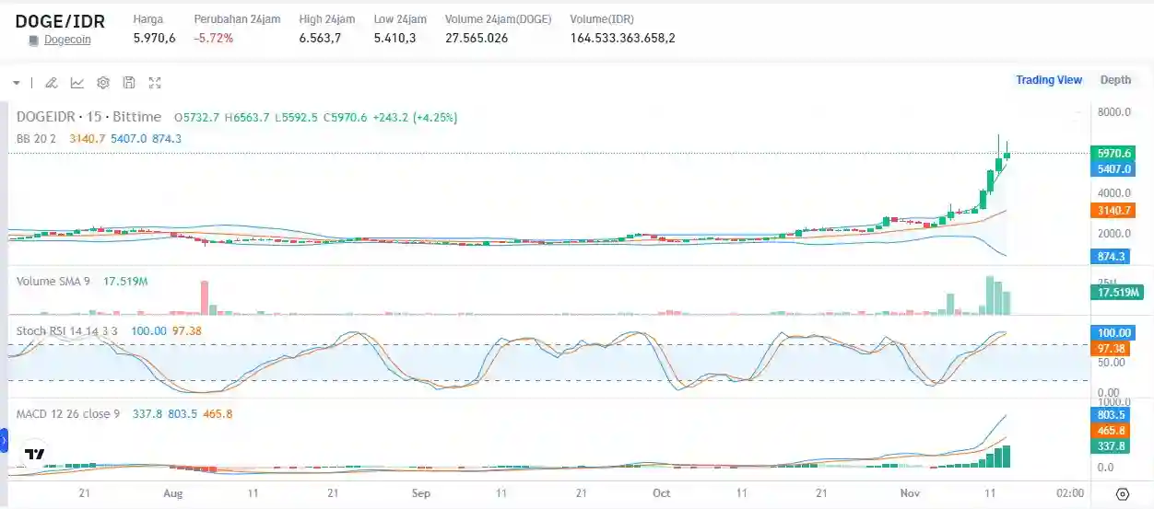1154x509 pixels.
Task: Click the DOGE/IDR pair title
Action: 60,21
